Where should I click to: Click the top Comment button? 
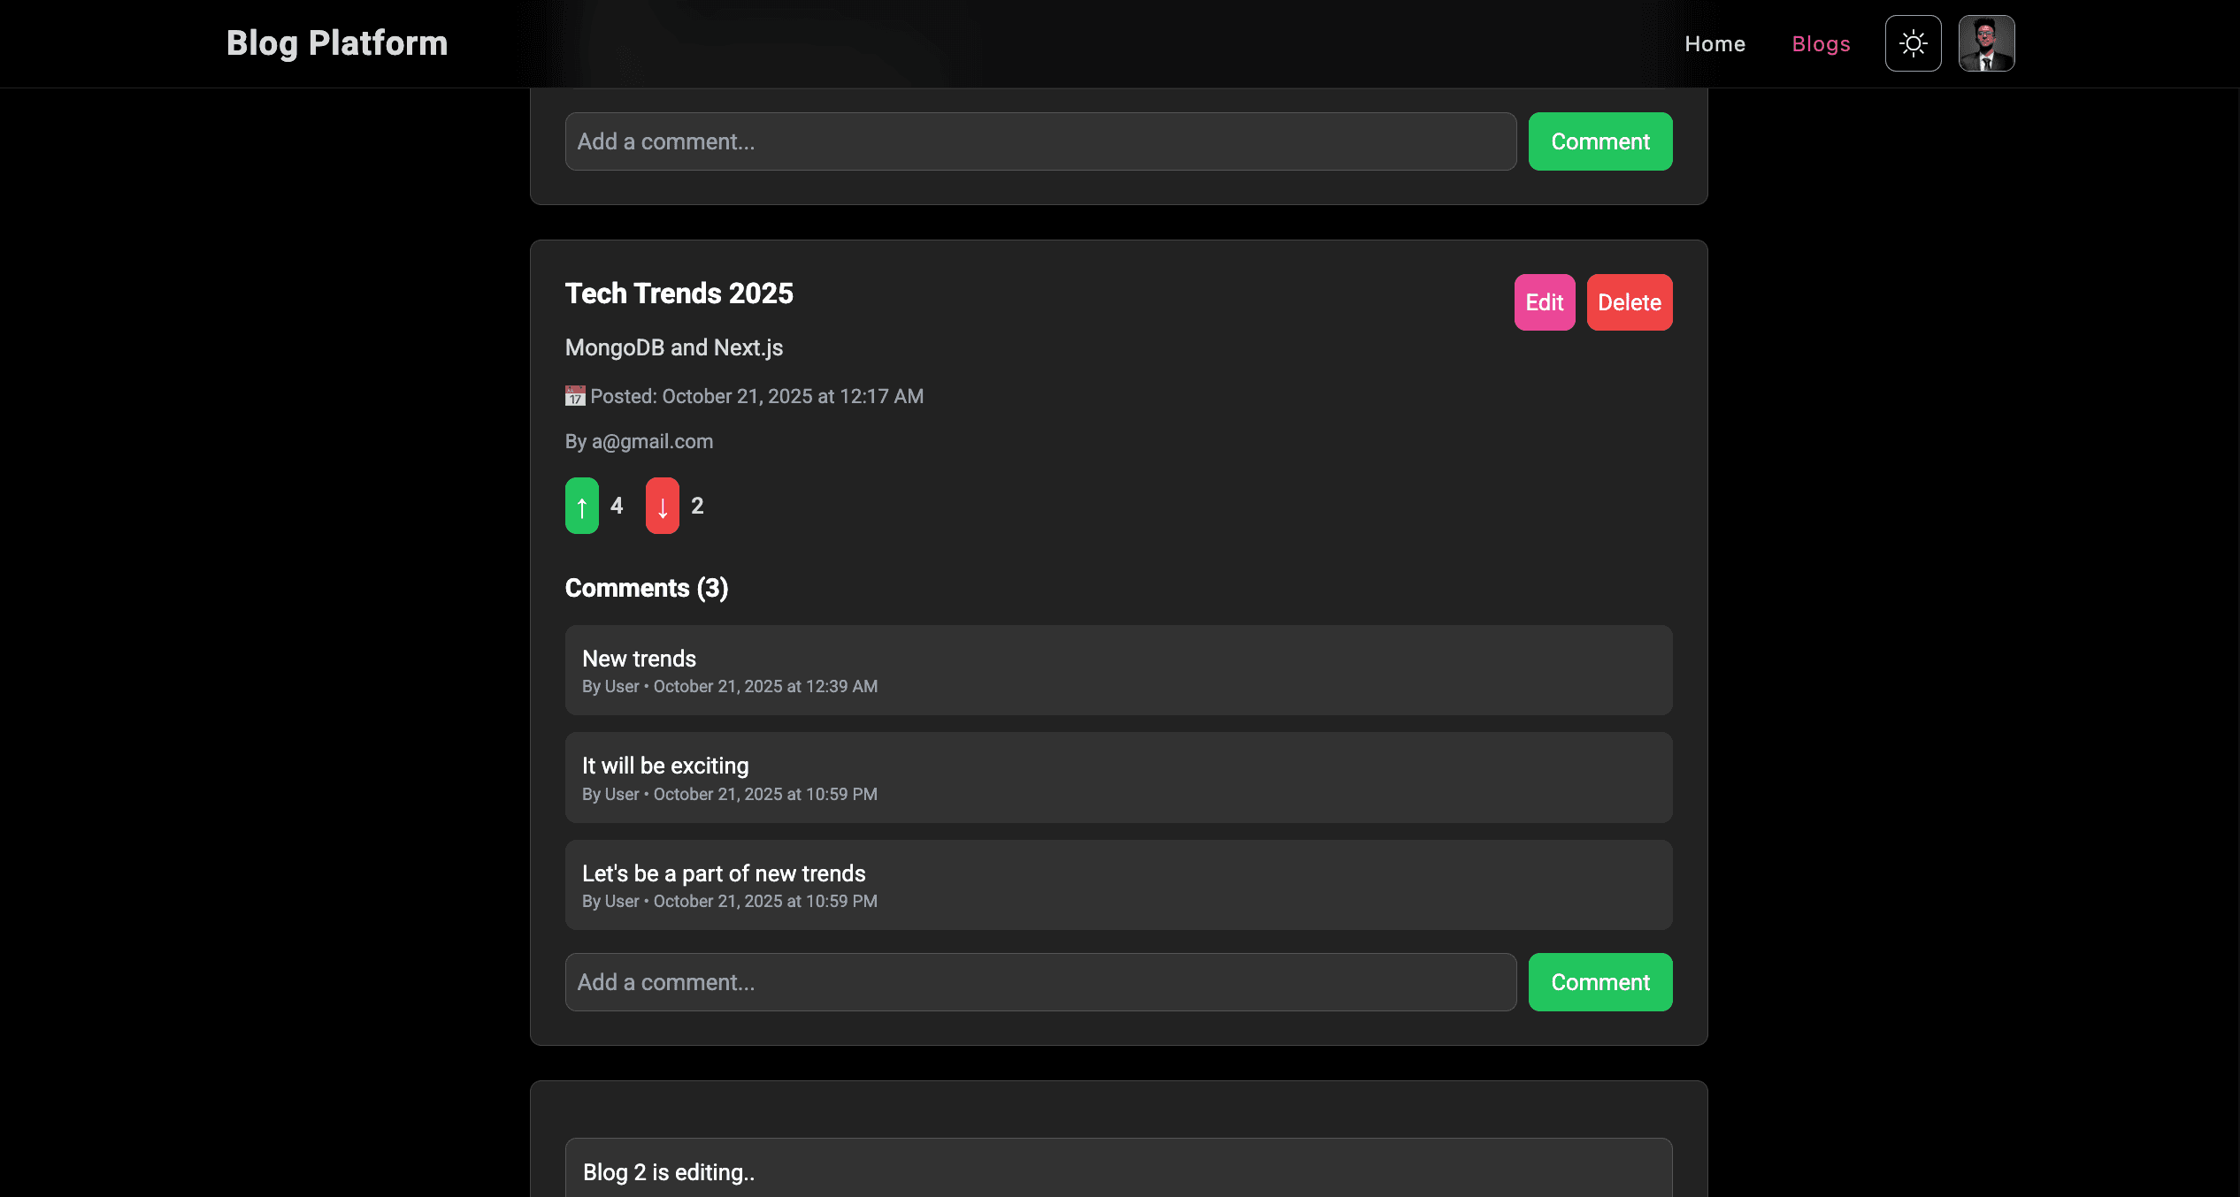pos(1599,141)
